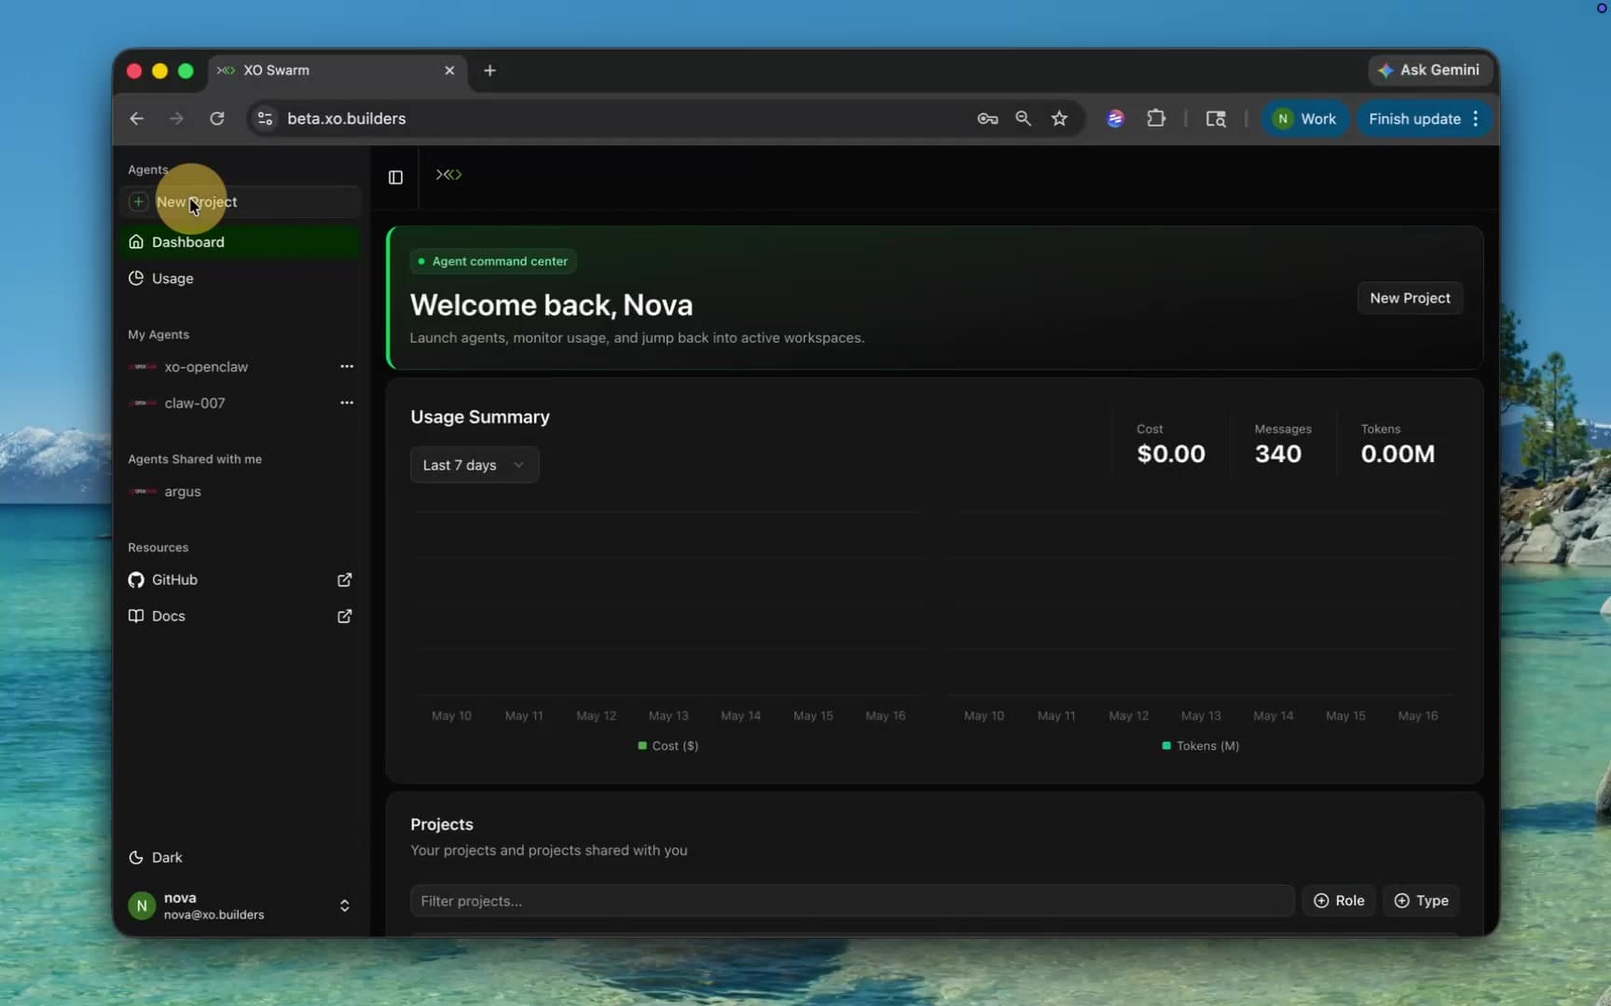
Task: Click the New Project button in welcome banner
Action: 1410,298
